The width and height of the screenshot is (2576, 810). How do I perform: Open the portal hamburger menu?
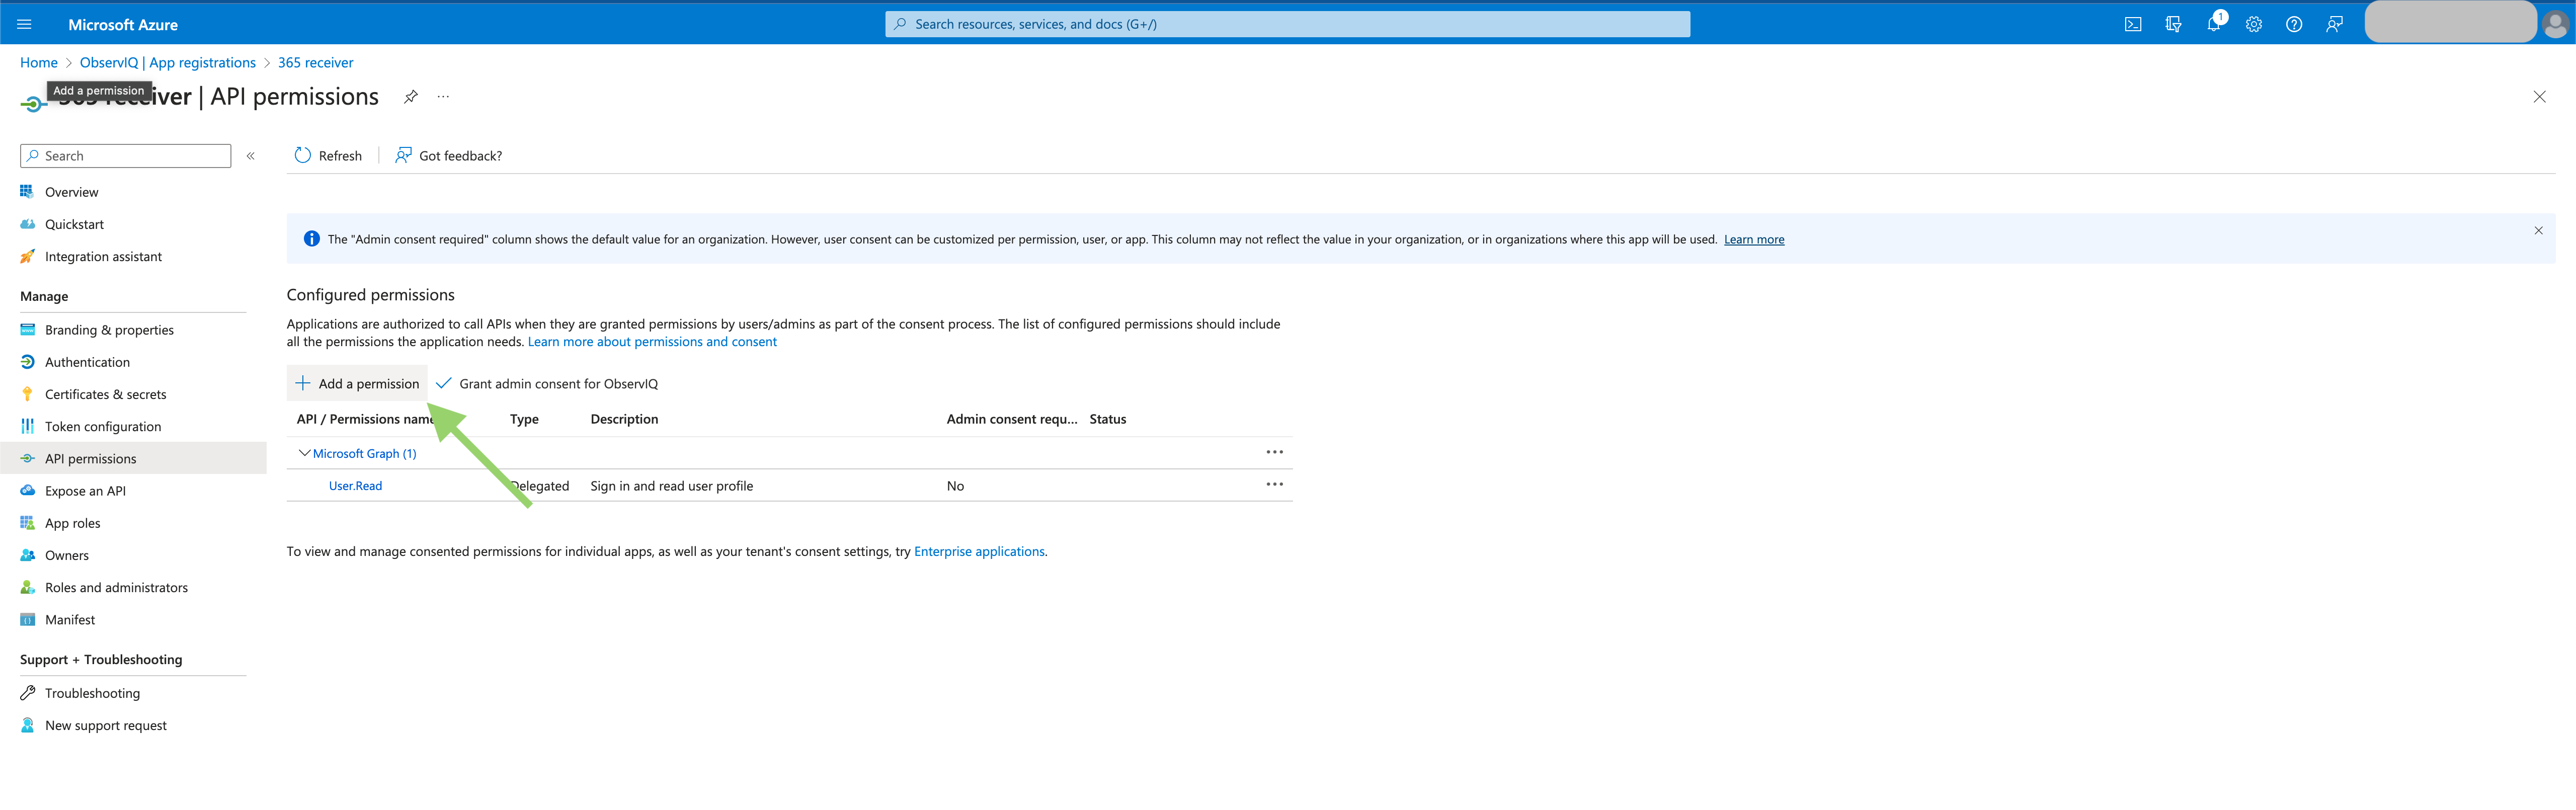24,23
